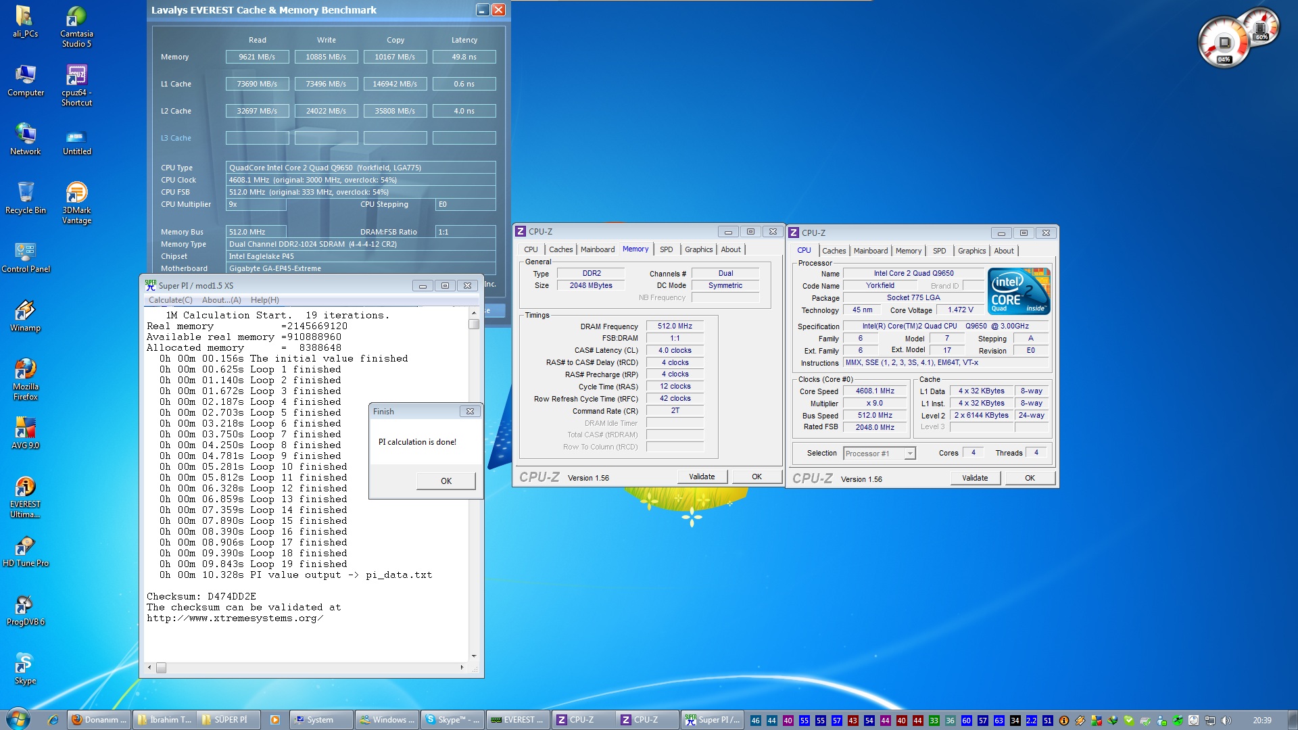Click OK in Memory CPU-Z window
The width and height of the screenshot is (1298, 730).
point(756,477)
